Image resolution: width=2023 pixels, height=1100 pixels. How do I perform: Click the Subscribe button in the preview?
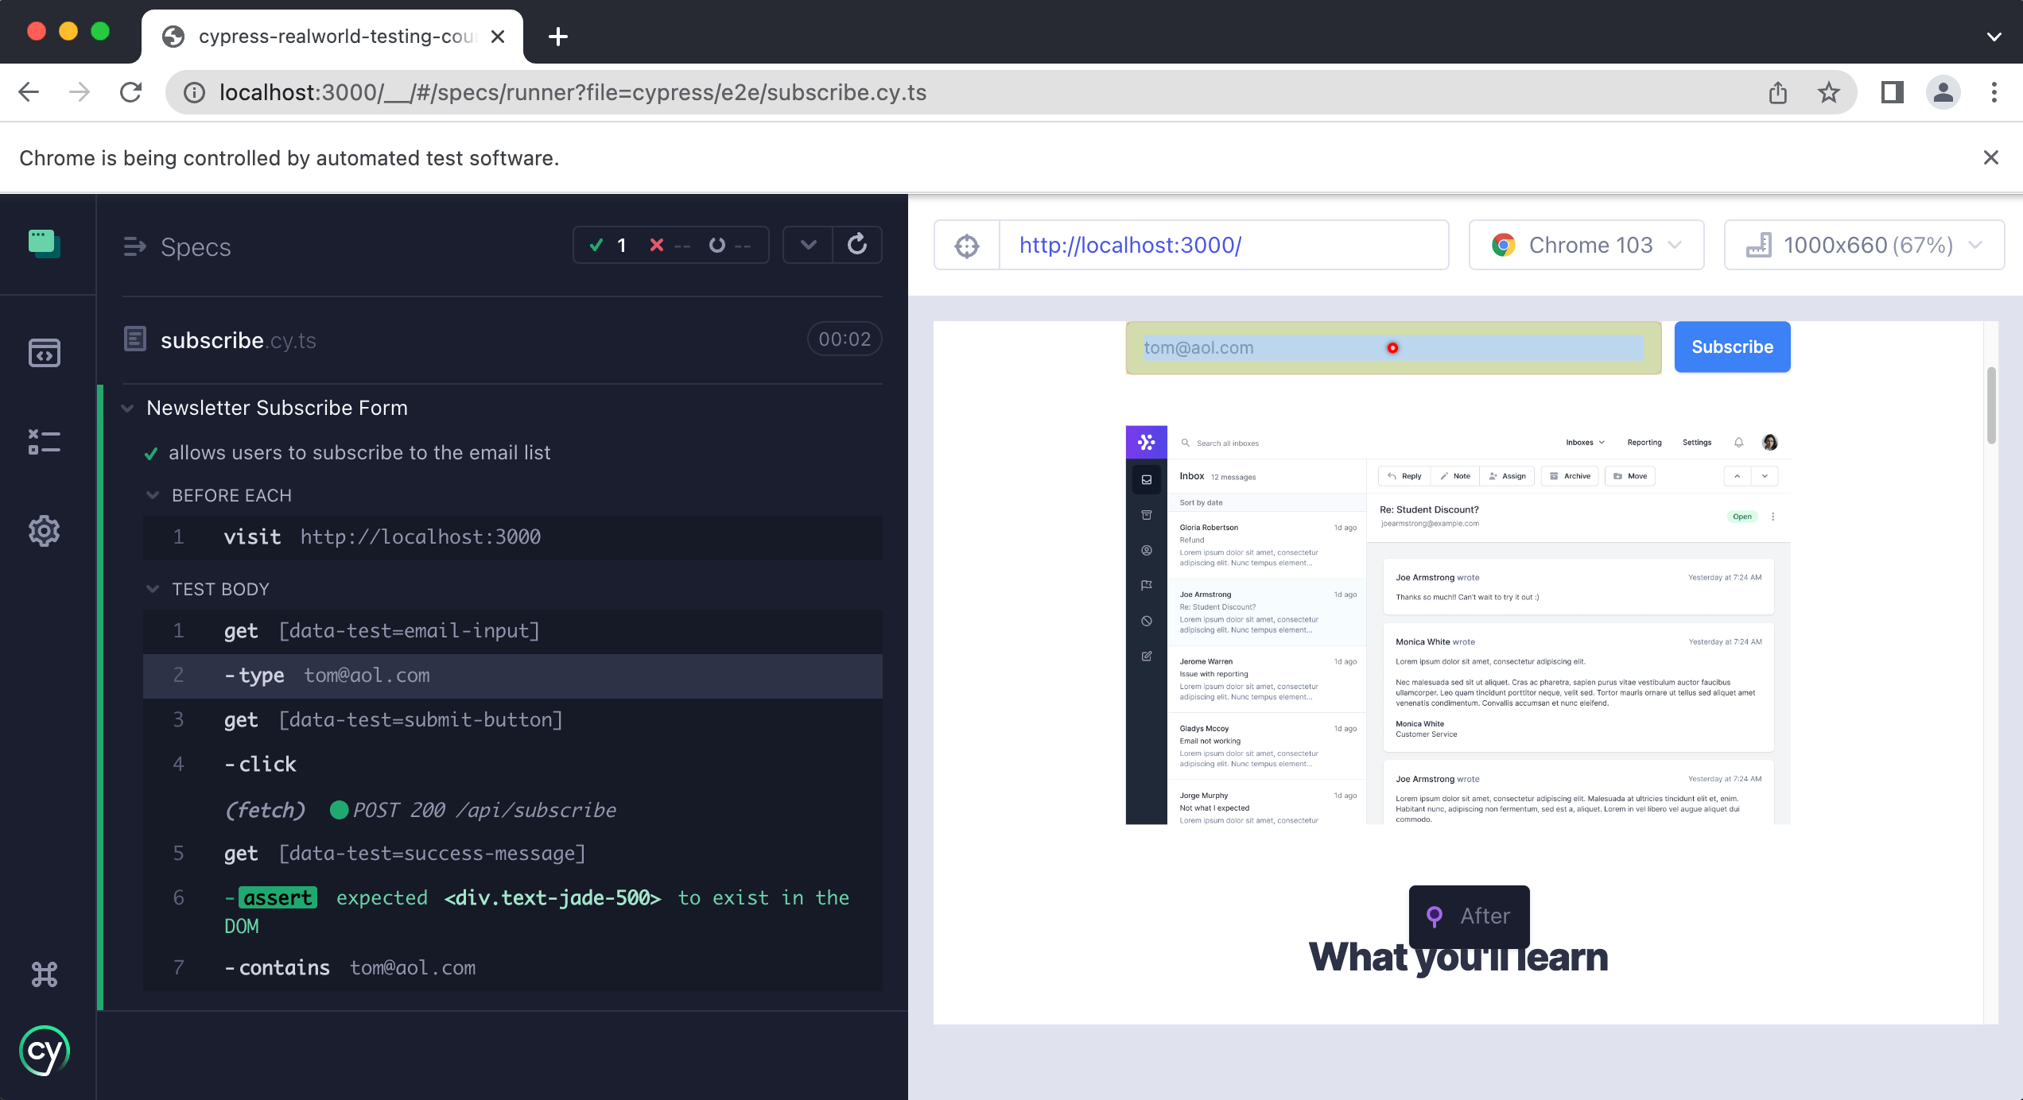tap(1731, 347)
